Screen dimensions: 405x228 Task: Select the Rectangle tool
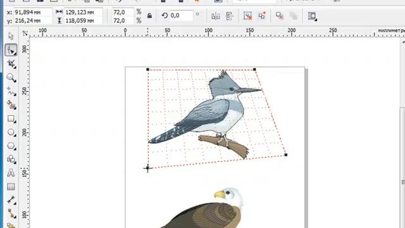[11, 118]
